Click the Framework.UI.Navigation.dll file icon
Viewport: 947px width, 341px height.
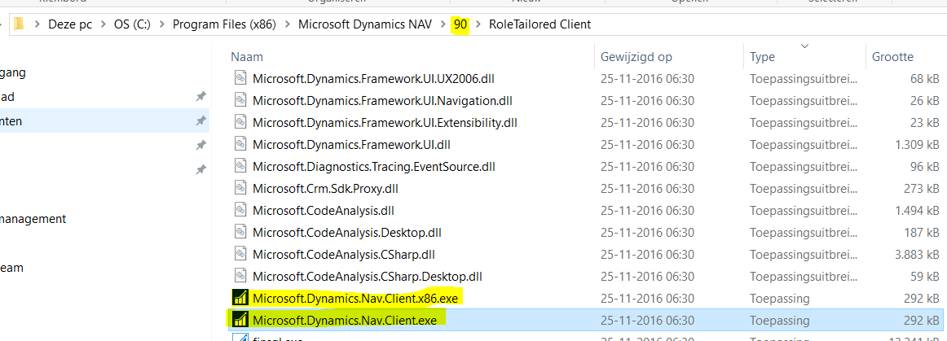pos(240,100)
